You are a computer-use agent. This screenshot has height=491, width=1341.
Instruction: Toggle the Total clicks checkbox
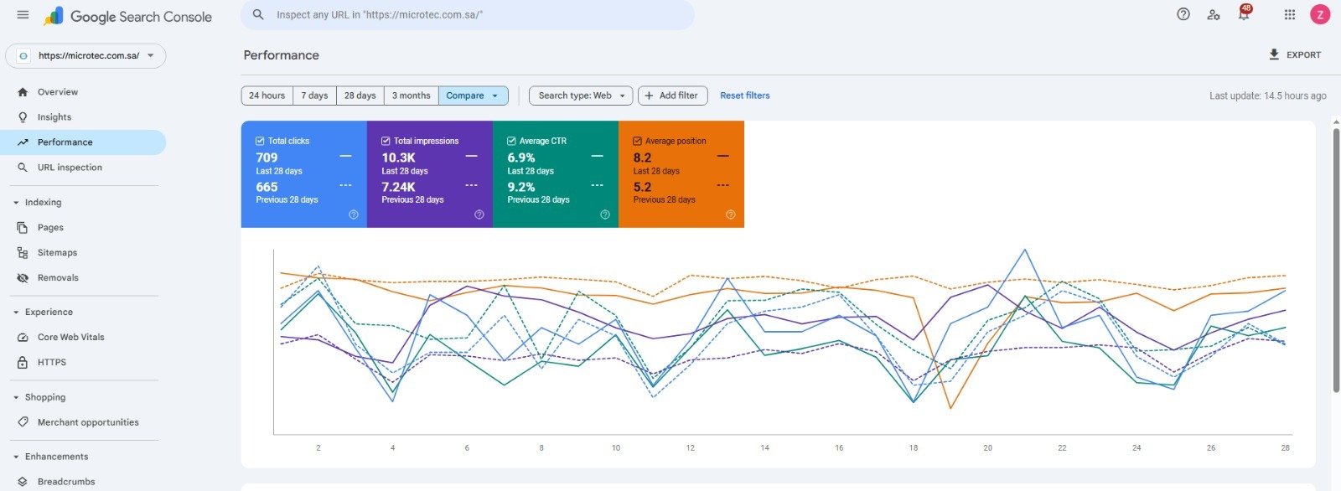[260, 141]
